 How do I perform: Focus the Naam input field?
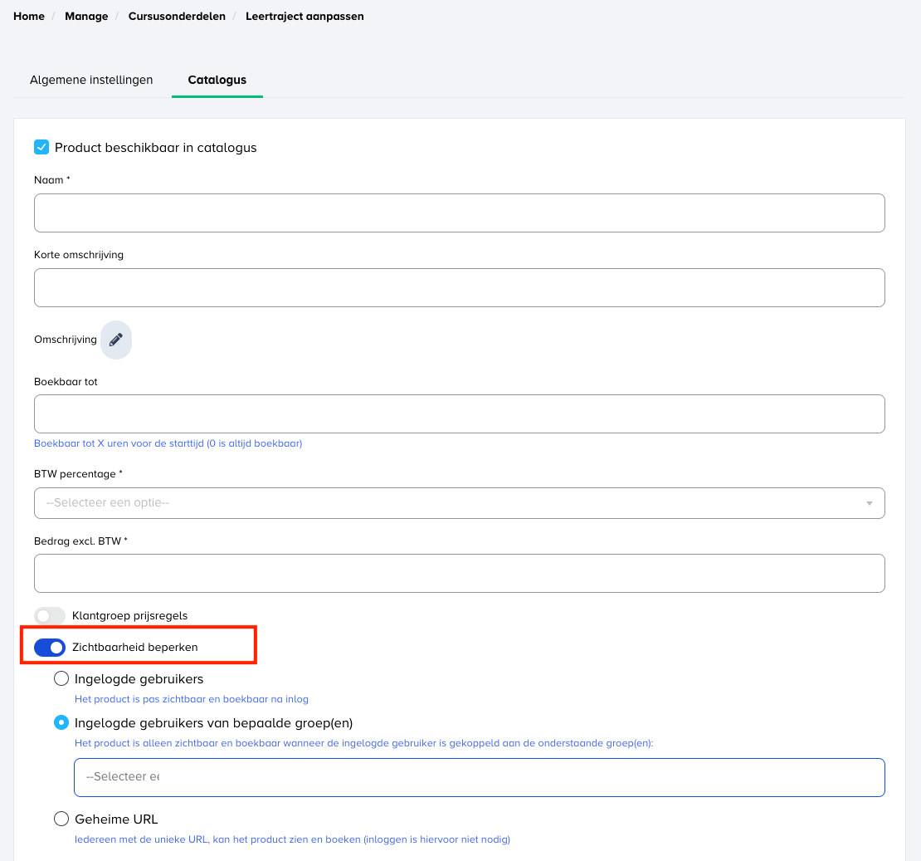click(x=459, y=213)
